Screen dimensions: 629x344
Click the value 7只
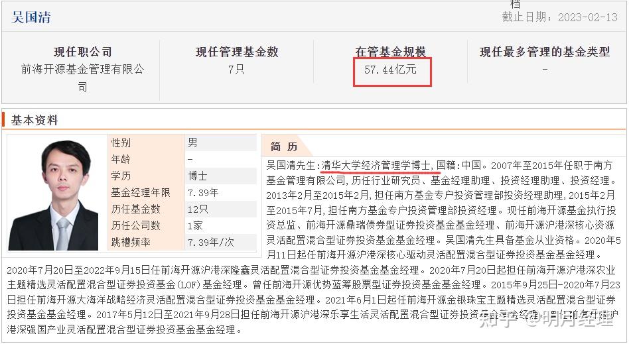click(236, 70)
